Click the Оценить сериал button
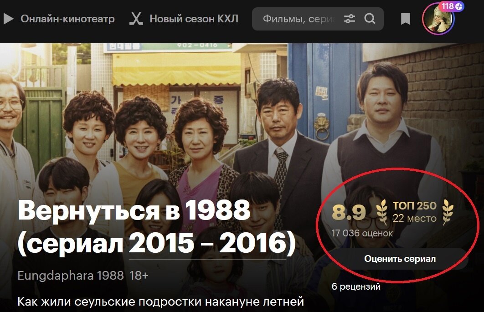 pos(400,259)
